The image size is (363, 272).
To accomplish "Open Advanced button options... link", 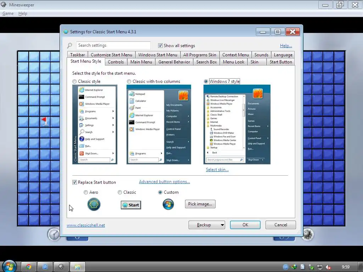I will coord(164,182).
